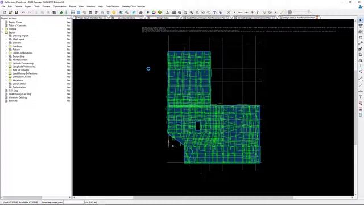Click the larger text size icon
Image resolution: width=364 pixels, height=205 pixels.
tap(215, 13)
